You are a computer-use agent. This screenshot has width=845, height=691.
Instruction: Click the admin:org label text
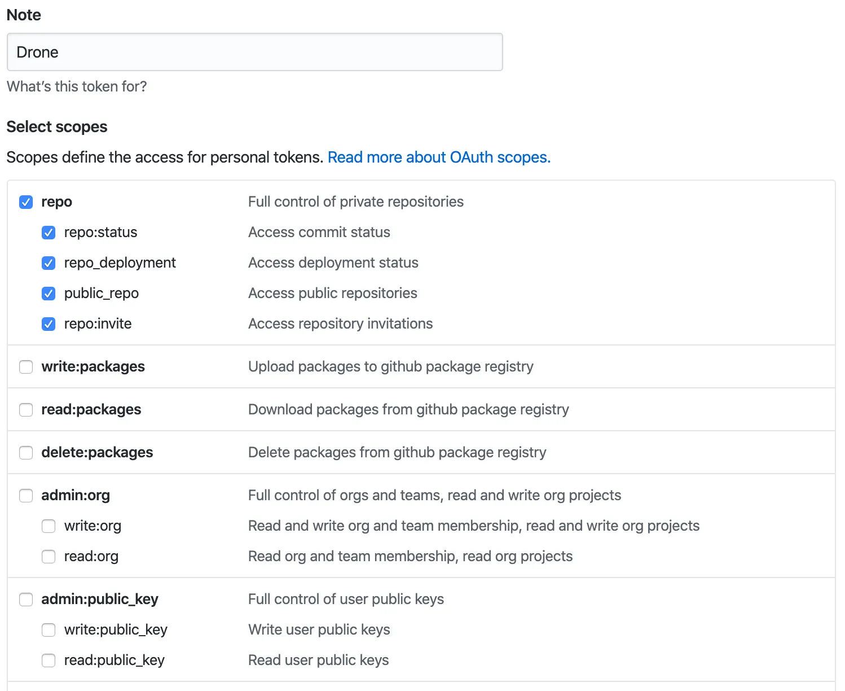click(x=76, y=495)
